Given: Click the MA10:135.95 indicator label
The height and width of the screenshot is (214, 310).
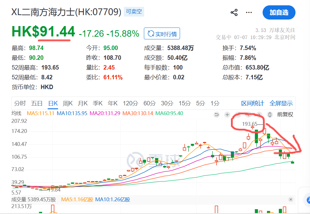Looking at the screenshot, I should [72, 113].
